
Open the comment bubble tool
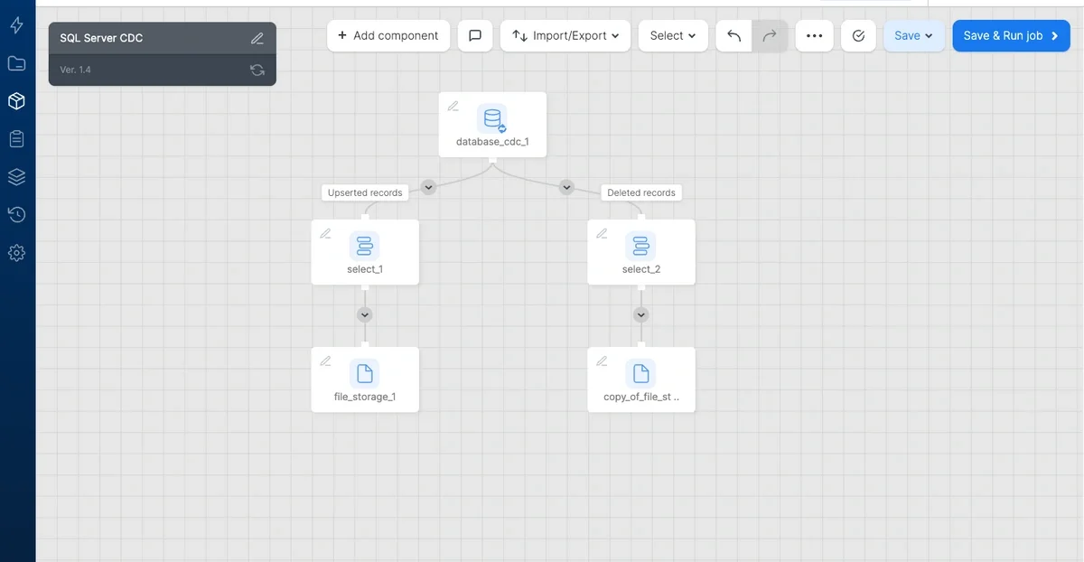[475, 35]
